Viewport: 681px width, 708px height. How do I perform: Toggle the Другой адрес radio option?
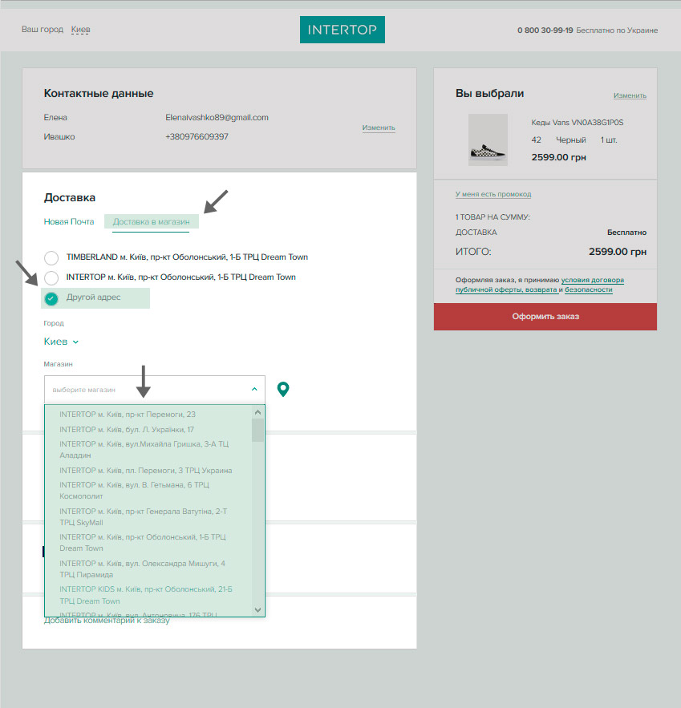click(x=51, y=298)
